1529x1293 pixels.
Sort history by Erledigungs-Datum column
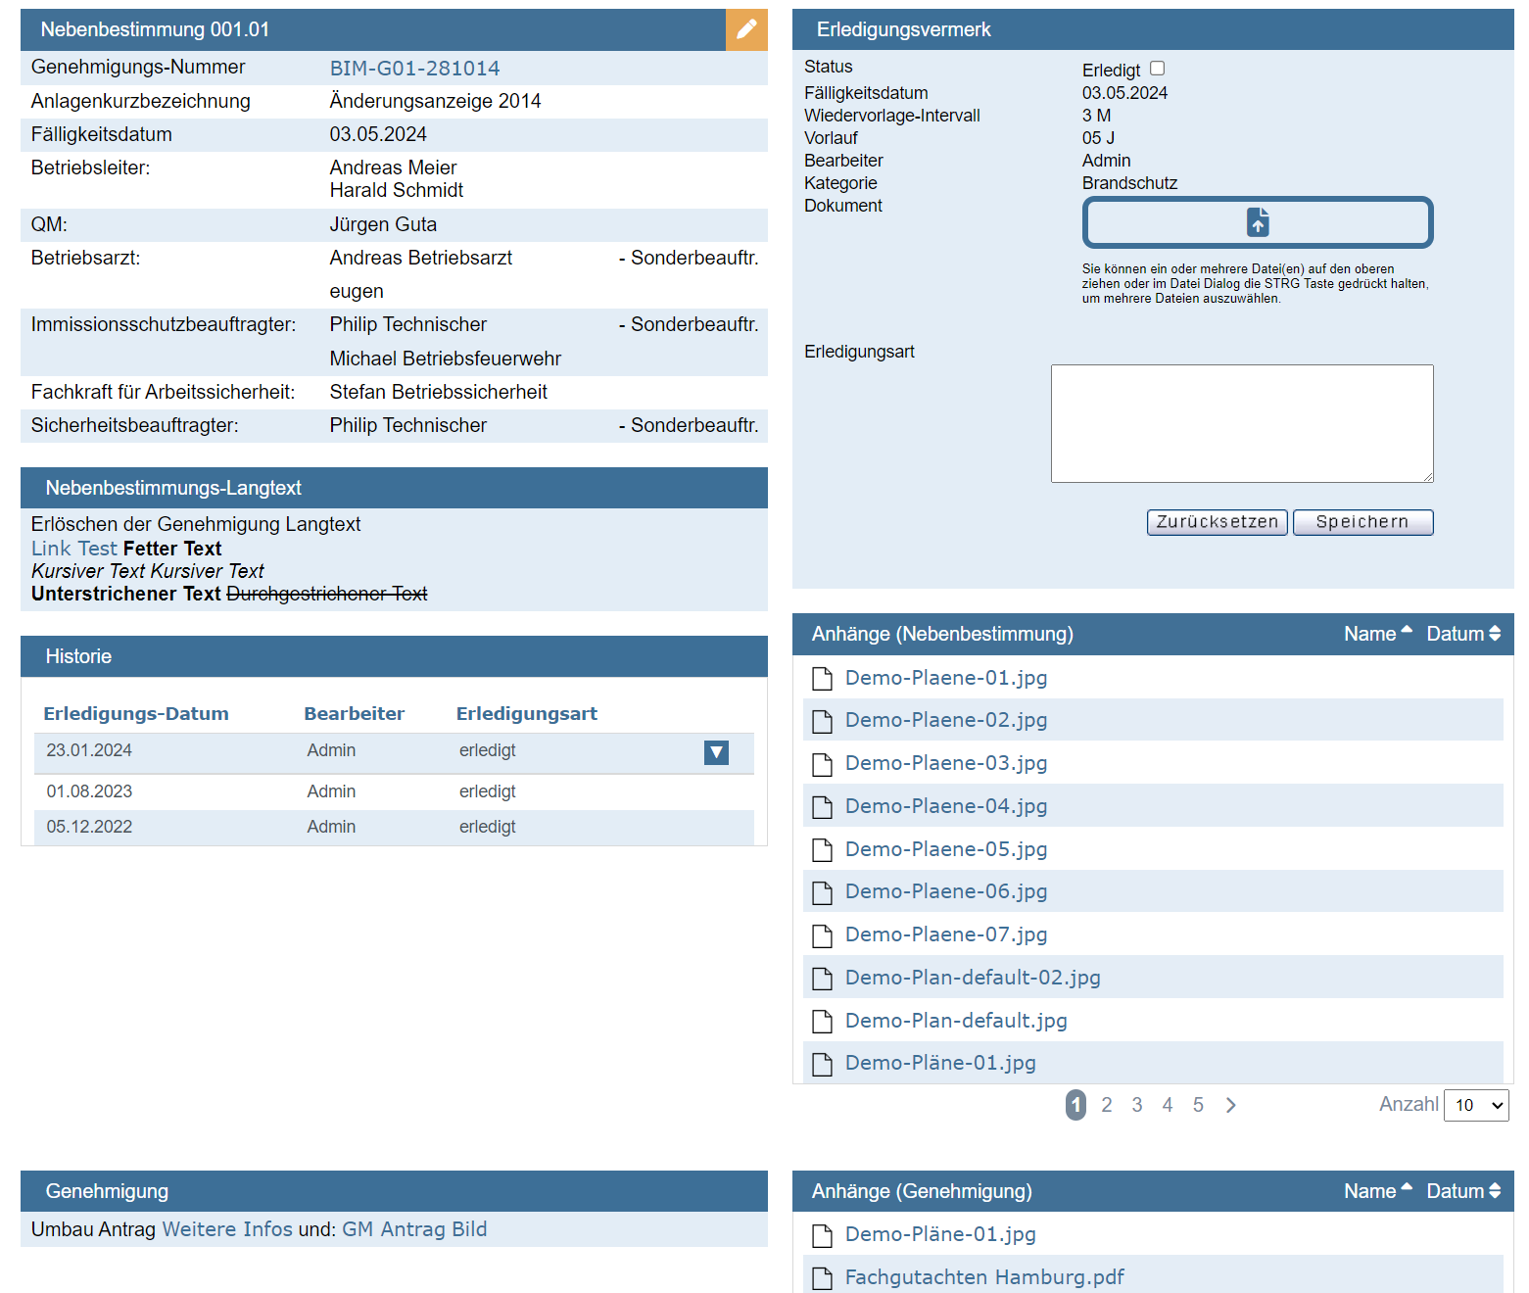tap(136, 714)
